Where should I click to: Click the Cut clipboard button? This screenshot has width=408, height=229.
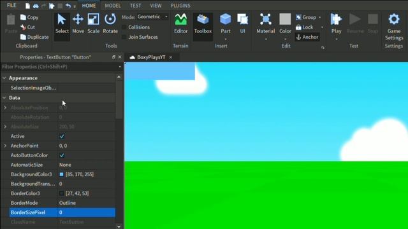click(27, 27)
